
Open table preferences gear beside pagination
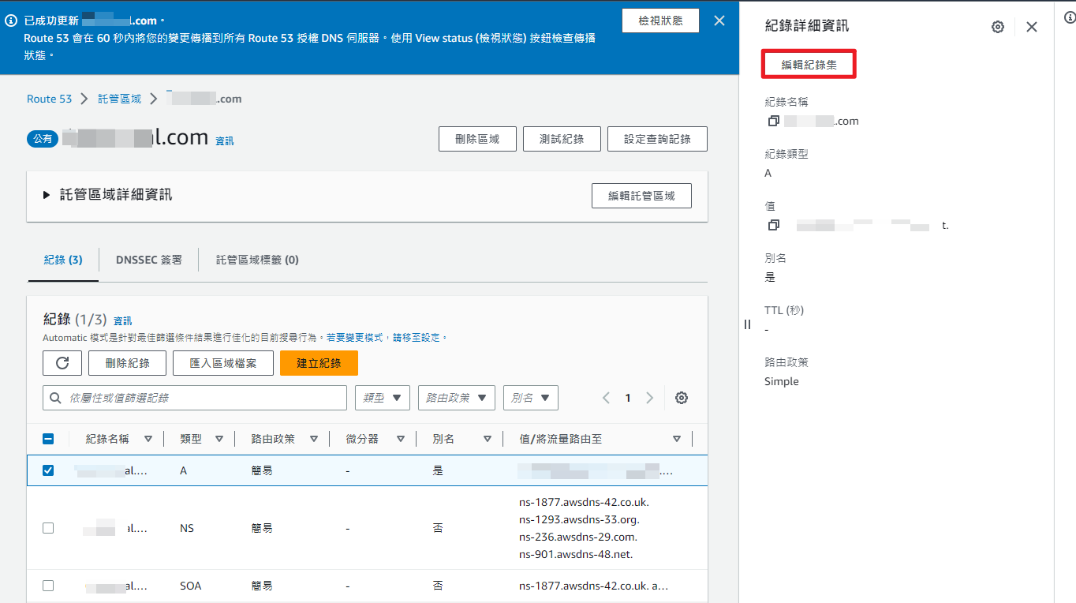[682, 398]
